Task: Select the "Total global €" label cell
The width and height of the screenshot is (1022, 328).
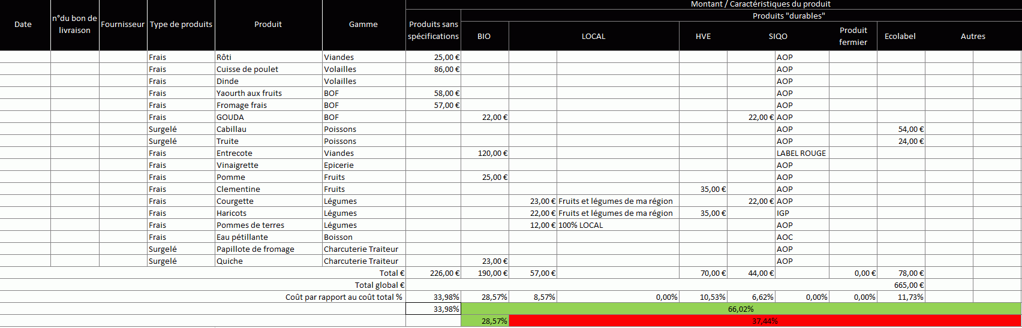Action: tap(379, 285)
